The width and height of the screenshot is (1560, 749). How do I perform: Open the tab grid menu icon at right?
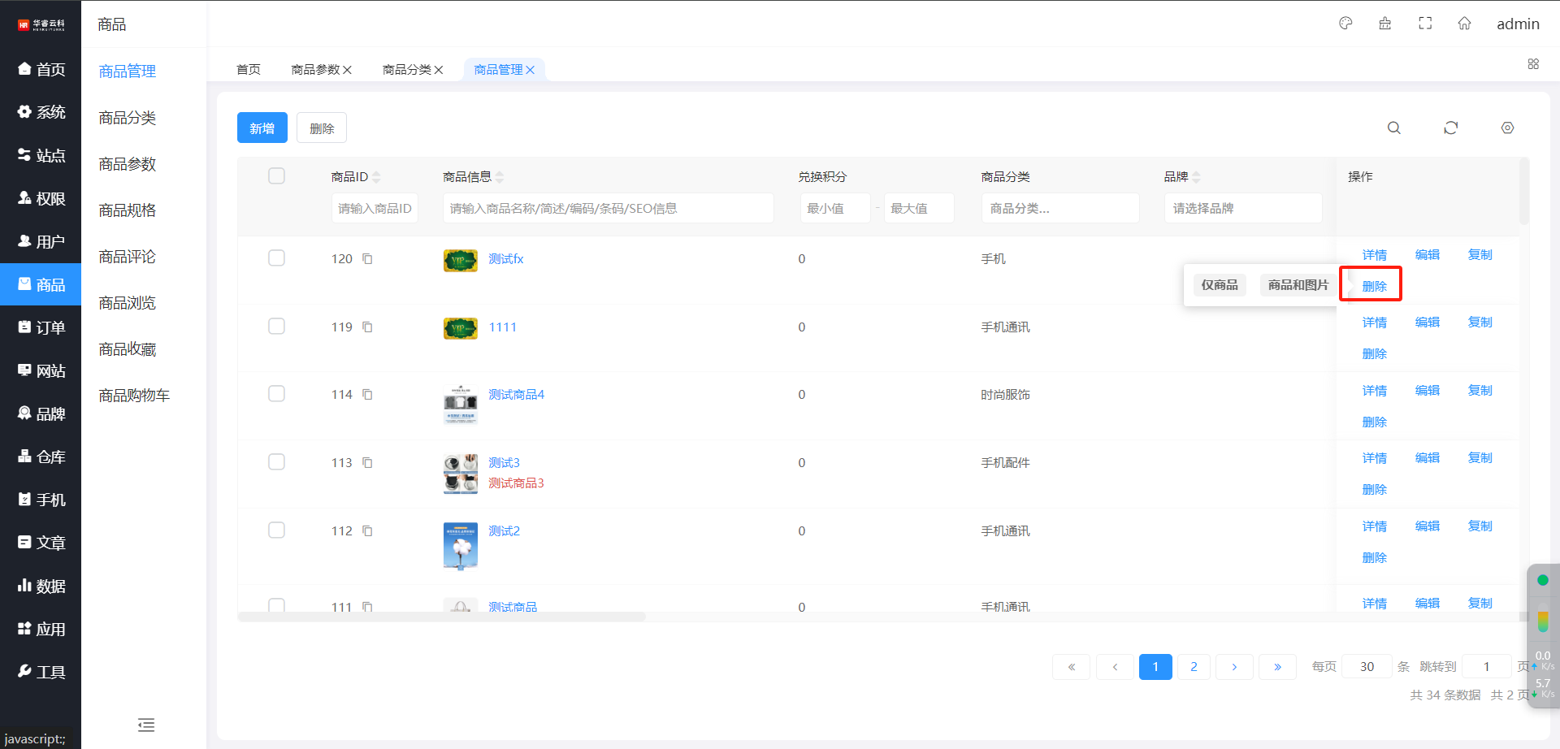(1533, 64)
